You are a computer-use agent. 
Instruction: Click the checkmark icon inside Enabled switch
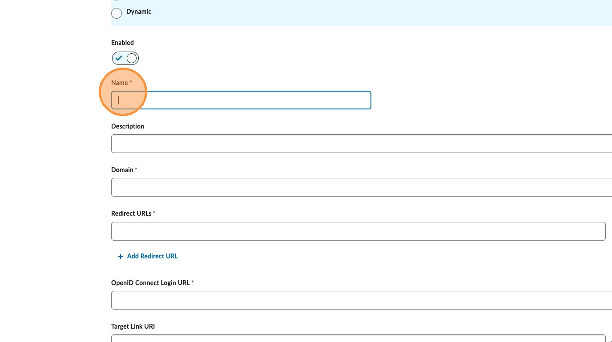coord(119,58)
